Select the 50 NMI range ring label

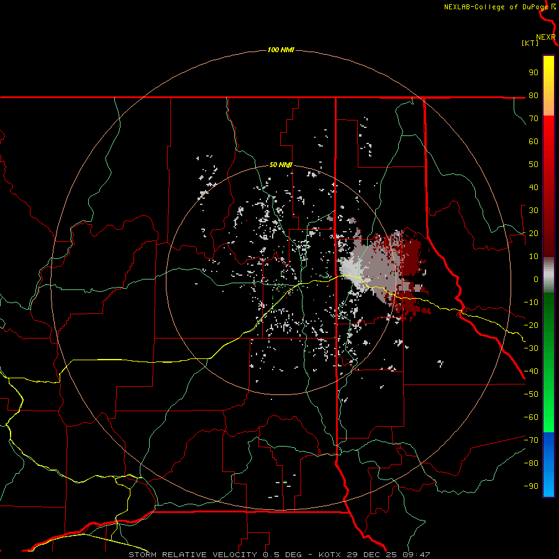point(281,165)
